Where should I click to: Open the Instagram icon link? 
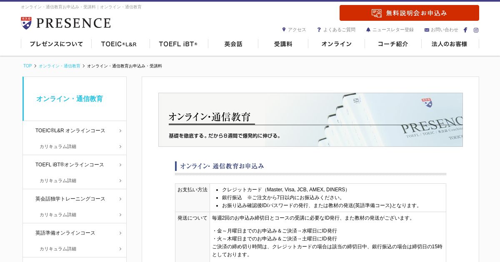476,30
